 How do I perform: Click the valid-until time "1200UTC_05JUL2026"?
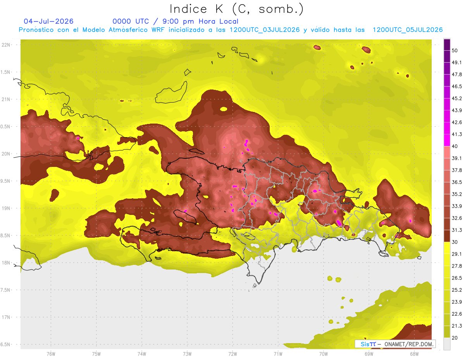tap(408, 30)
